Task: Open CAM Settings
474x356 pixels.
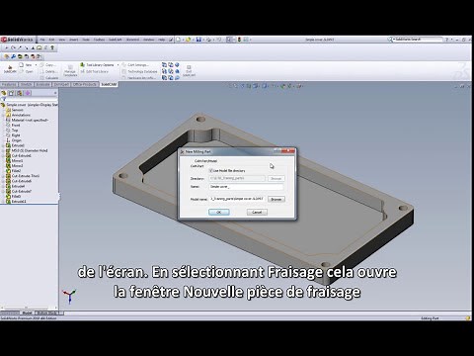Action: tap(135, 65)
